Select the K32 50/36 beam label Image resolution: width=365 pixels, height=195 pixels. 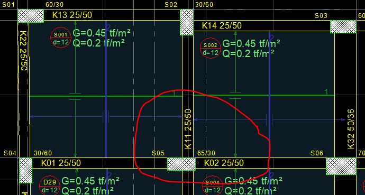[x=351, y=129]
